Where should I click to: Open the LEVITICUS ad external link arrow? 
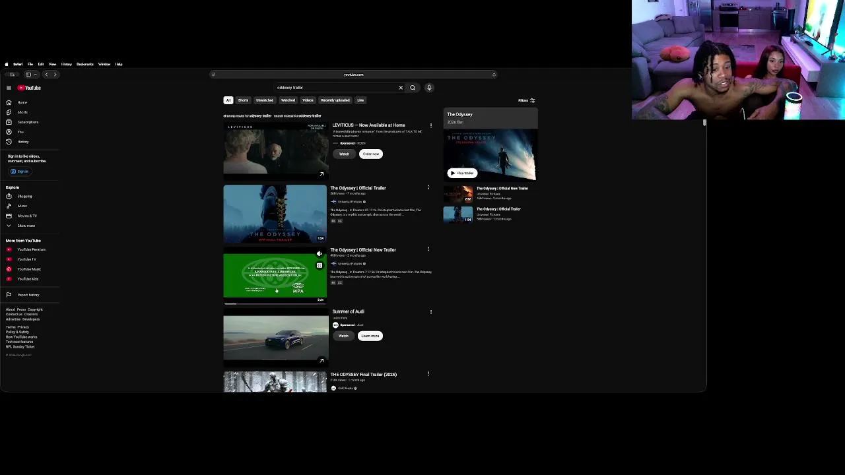point(321,174)
